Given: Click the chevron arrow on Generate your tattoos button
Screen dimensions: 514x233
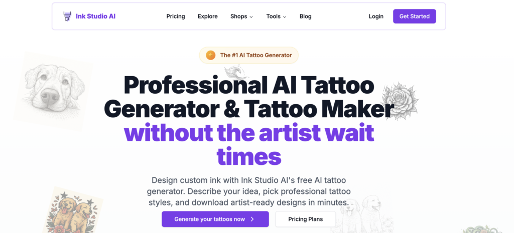Looking at the screenshot, I should tap(252, 219).
